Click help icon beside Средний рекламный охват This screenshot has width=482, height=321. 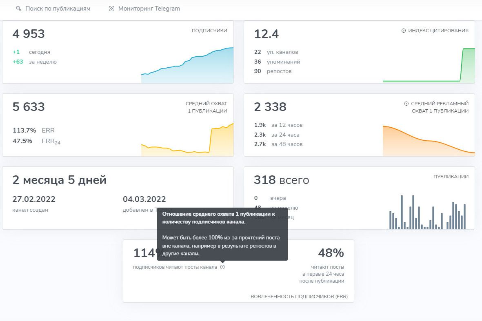(x=406, y=104)
